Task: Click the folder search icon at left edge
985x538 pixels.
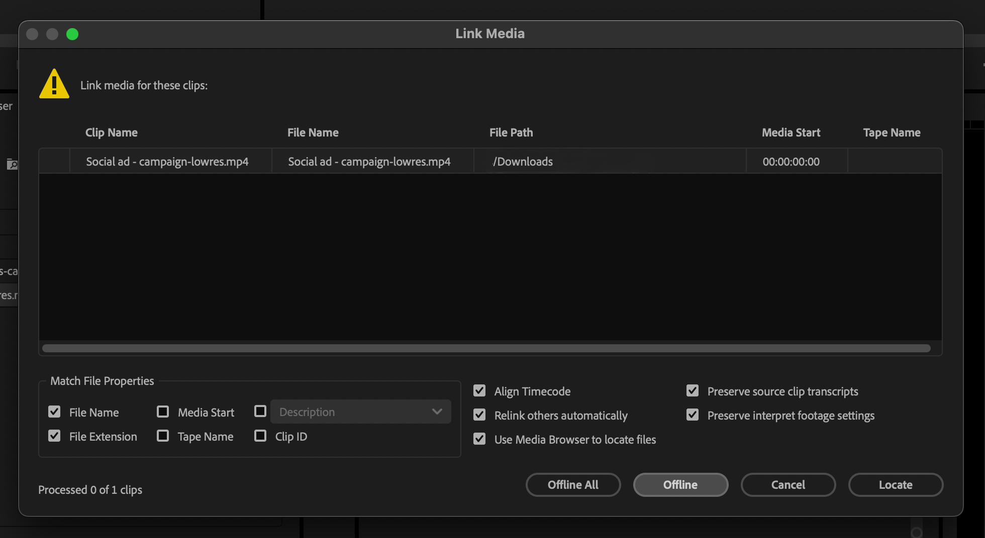Action: pyautogui.click(x=12, y=164)
